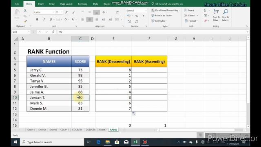Viewport: 261px width, 147px height.
Task: Open the Format as Table dropdown
Action: 162,16
